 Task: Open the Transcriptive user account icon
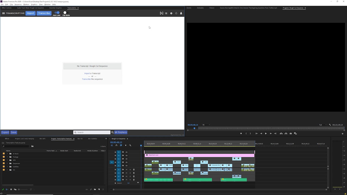click(x=181, y=13)
